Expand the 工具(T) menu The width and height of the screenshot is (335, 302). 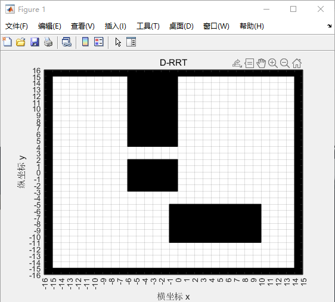148,26
